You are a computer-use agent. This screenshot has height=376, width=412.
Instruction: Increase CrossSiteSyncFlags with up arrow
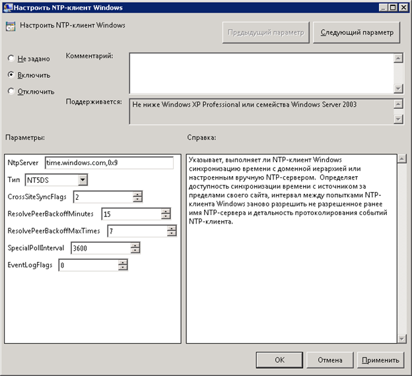[x=137, y=195]
